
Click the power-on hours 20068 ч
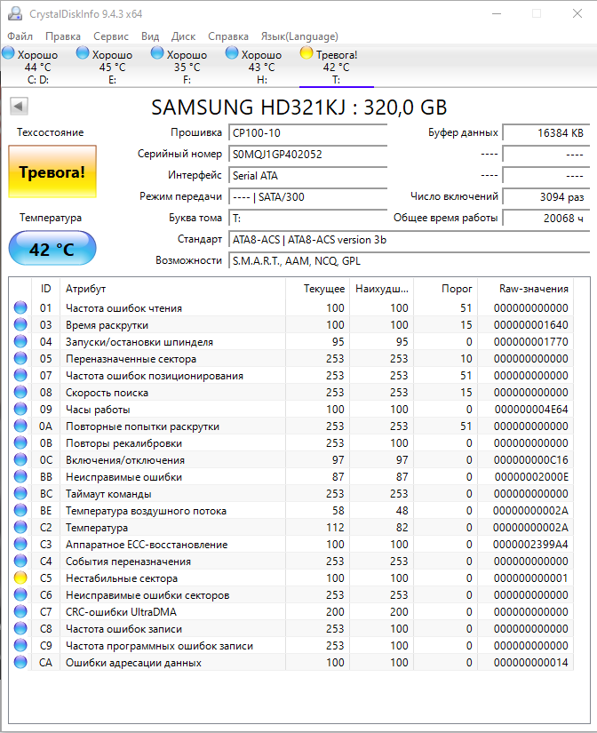coord(546,218)
